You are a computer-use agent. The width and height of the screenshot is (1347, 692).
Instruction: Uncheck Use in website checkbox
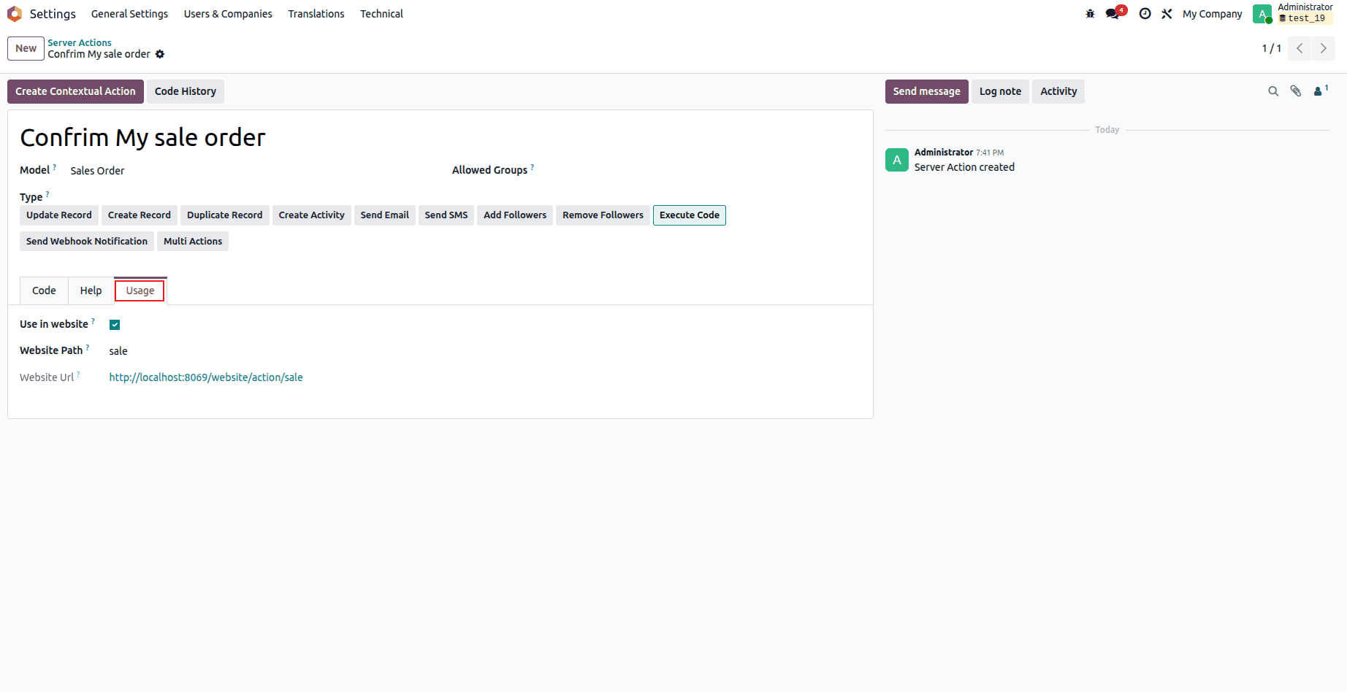115,325
